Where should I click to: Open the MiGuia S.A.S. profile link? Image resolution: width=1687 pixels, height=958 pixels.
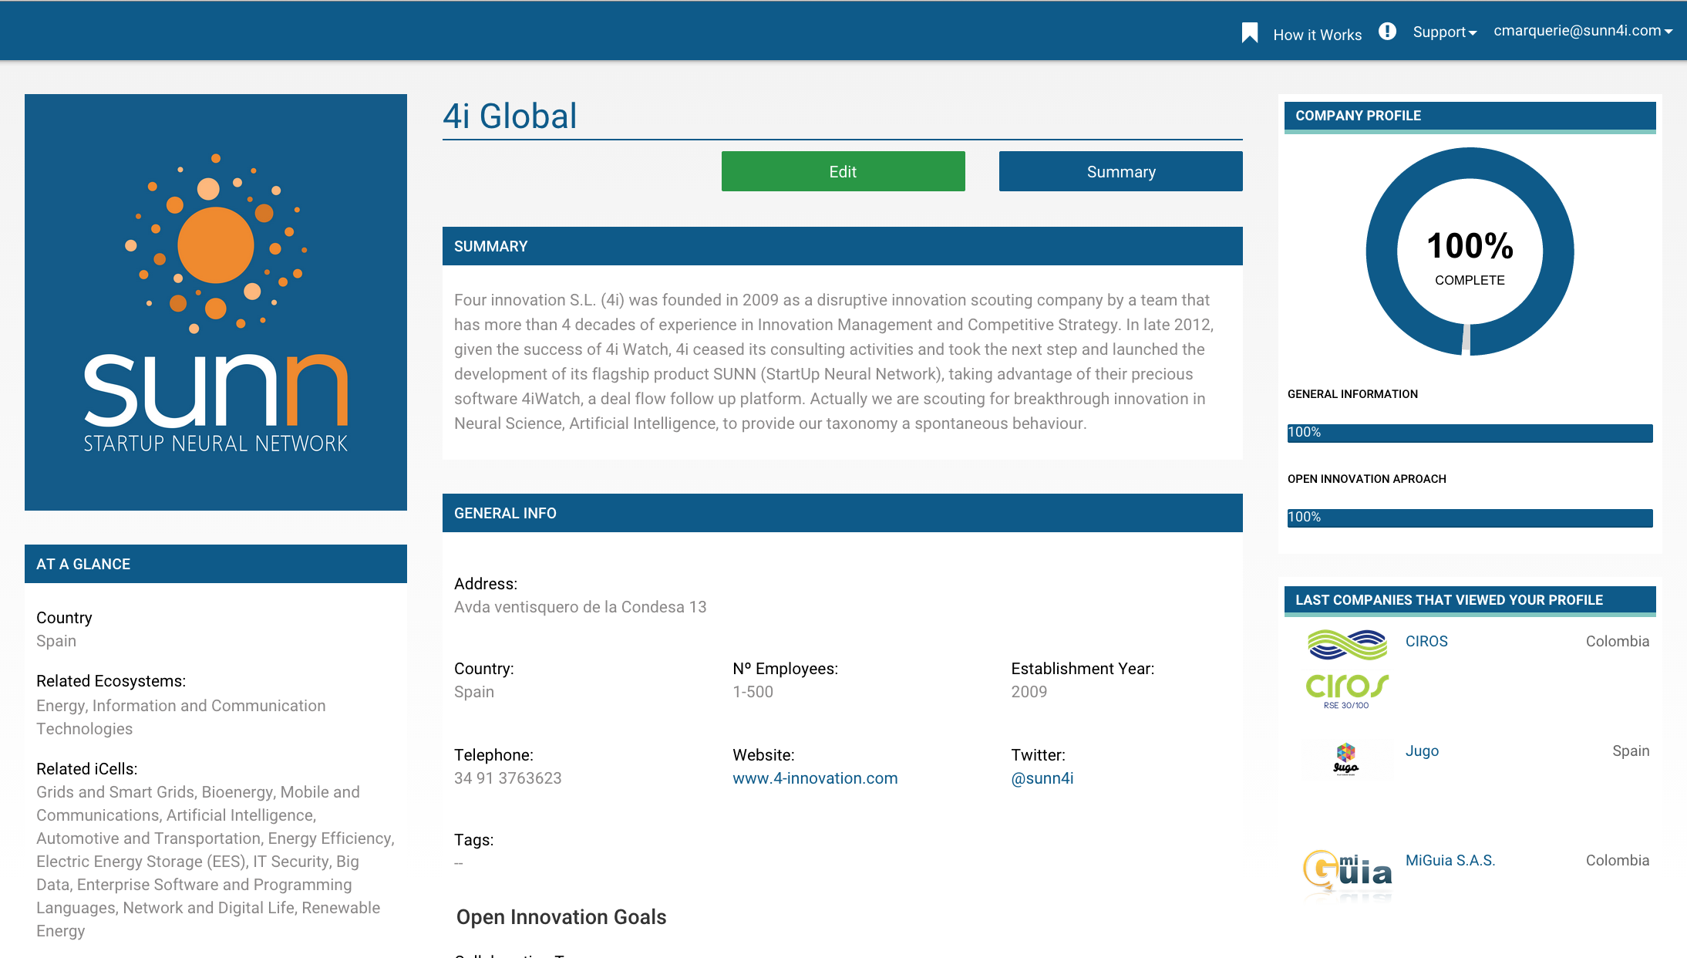1450,860
